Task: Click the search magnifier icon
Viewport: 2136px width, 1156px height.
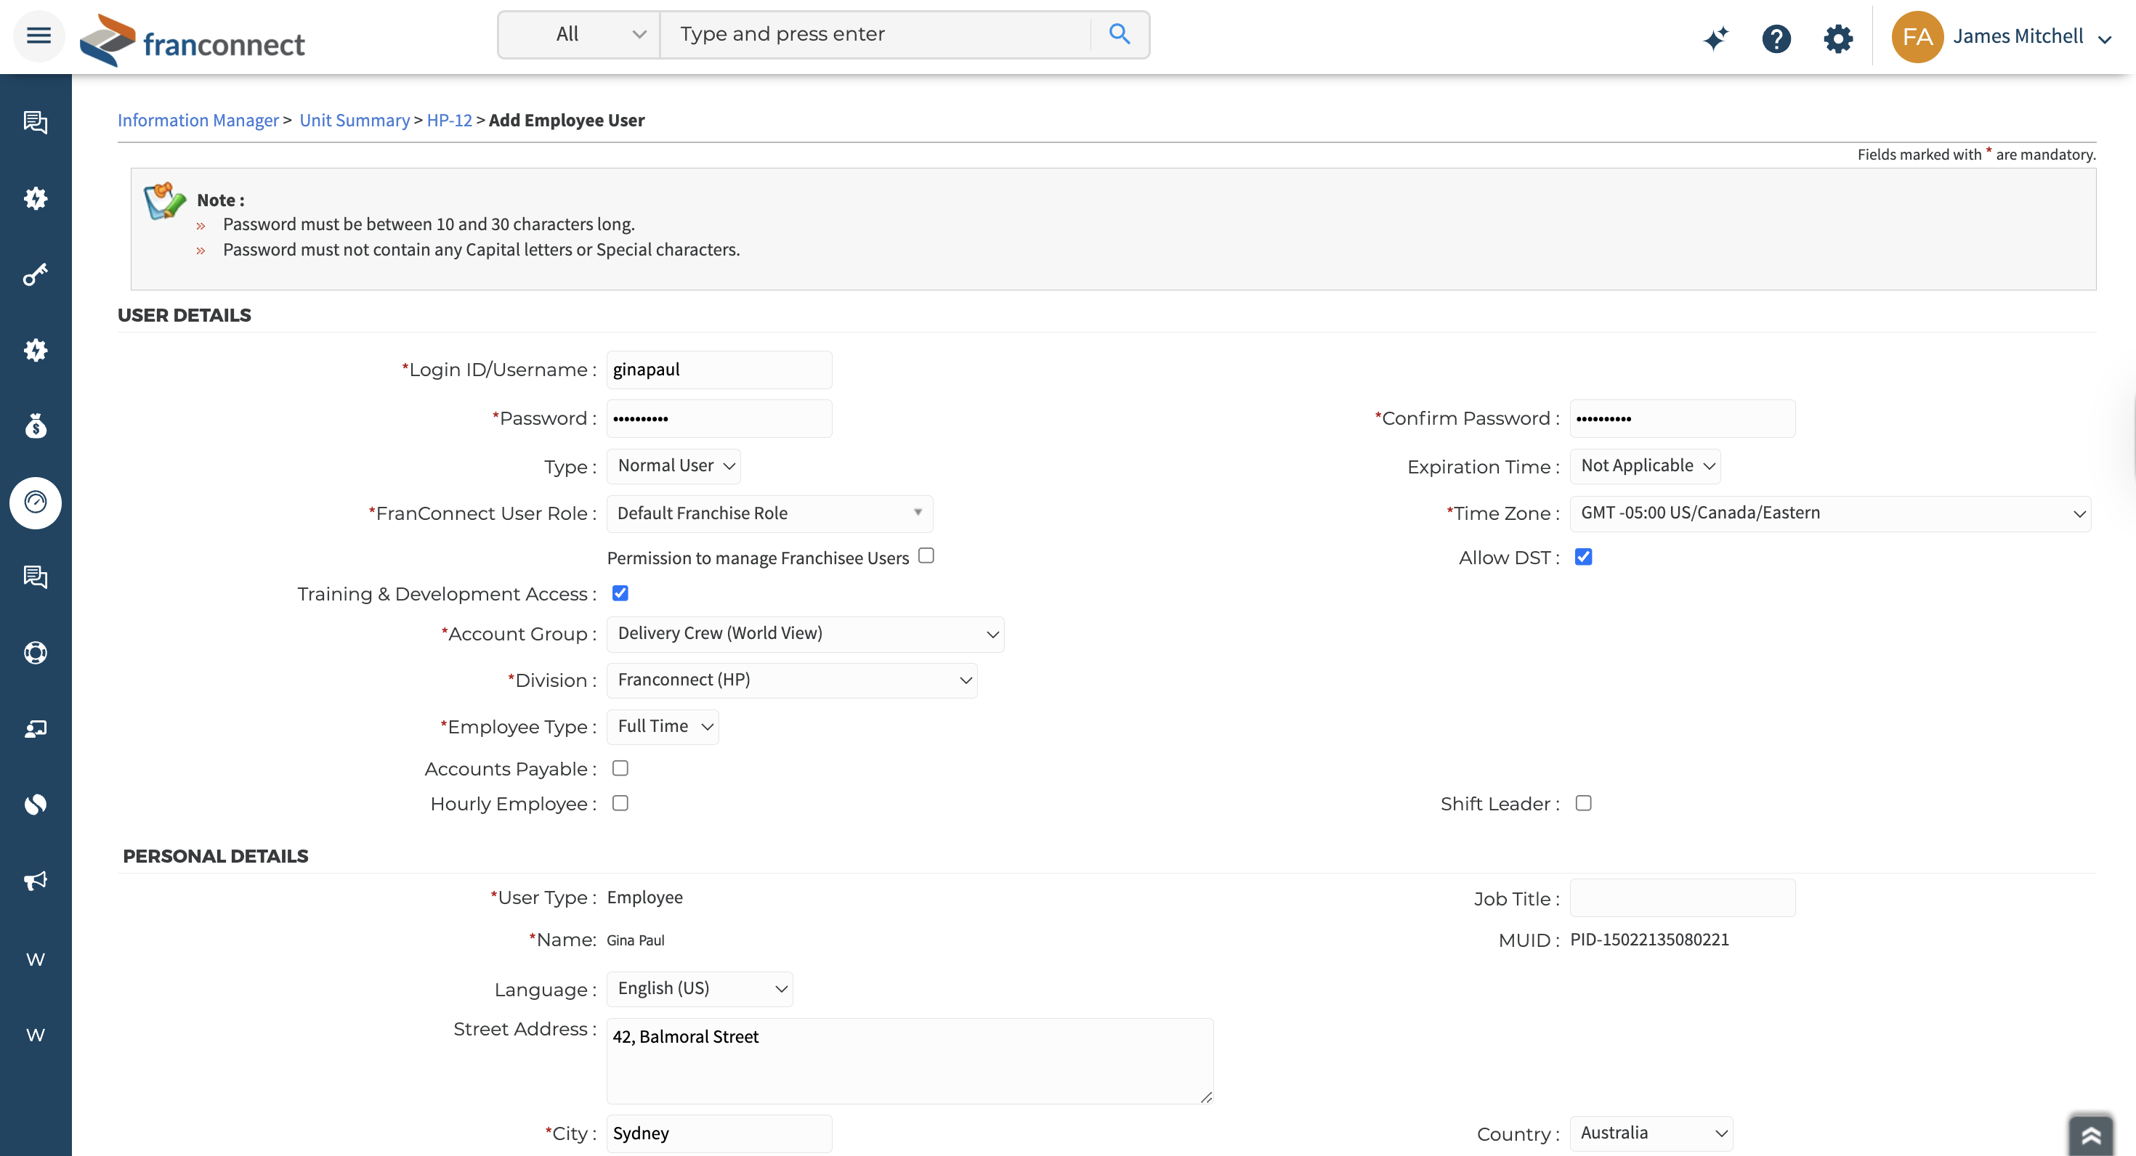Action: tap(1119, 34)
